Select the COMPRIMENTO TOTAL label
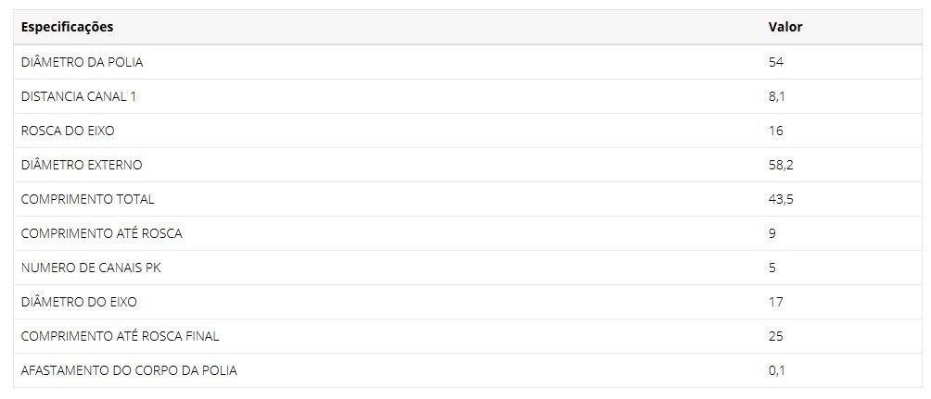931x399 pixels. click(x=87, y=199)
